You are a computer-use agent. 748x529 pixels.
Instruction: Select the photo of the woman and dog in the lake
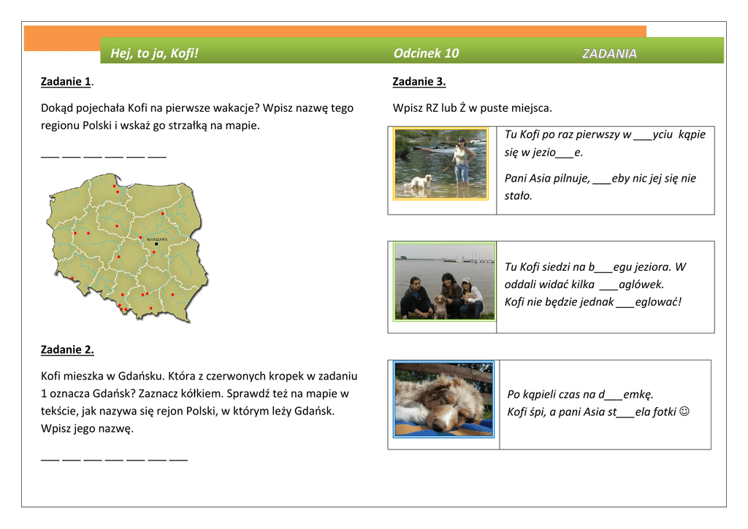pyautogui.click(x=440, y=163)
